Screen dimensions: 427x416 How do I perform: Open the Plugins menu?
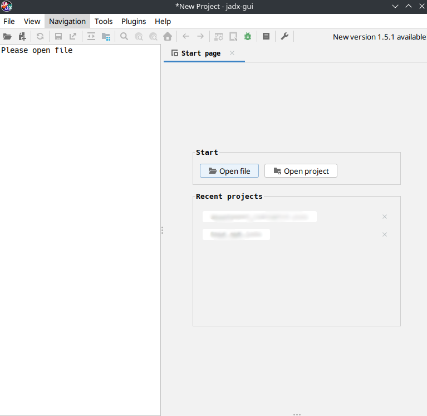point(134,21)
